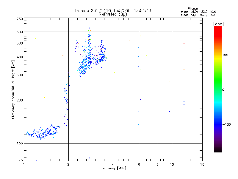Image resolution: width=238 pixels, height=179 pixels.
Task: Click the 'mean, sd,O: -82.7, 19.6' text
Action: pyautogui.click(x=198, y=12)
